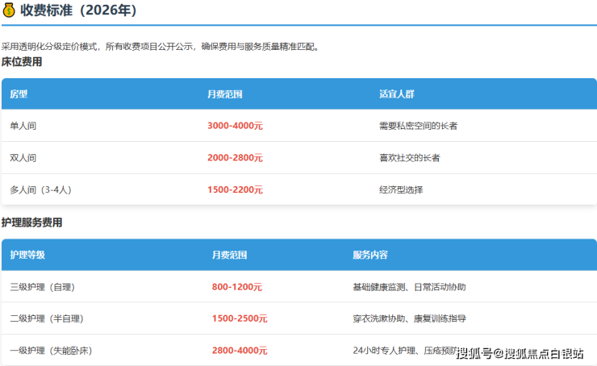Click the money bag icon beside 收费标准

(10, 11)
